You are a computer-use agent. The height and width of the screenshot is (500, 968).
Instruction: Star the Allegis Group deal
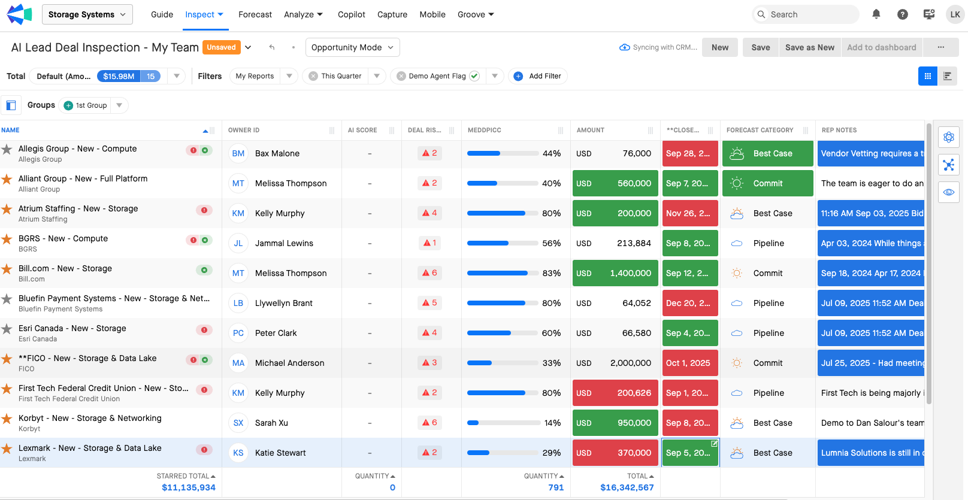pos(7,149)
